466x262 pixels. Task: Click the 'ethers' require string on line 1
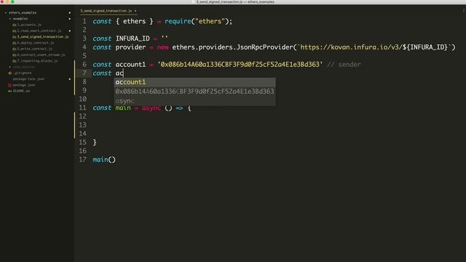click(x=210, y=21)
